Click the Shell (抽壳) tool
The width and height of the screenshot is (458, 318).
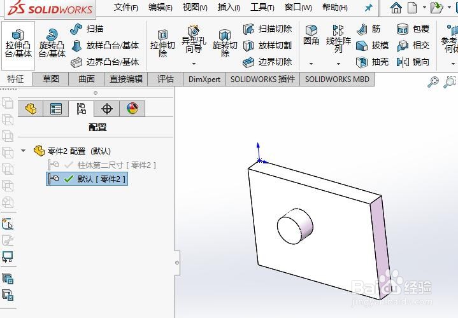(x=373, y=62)
